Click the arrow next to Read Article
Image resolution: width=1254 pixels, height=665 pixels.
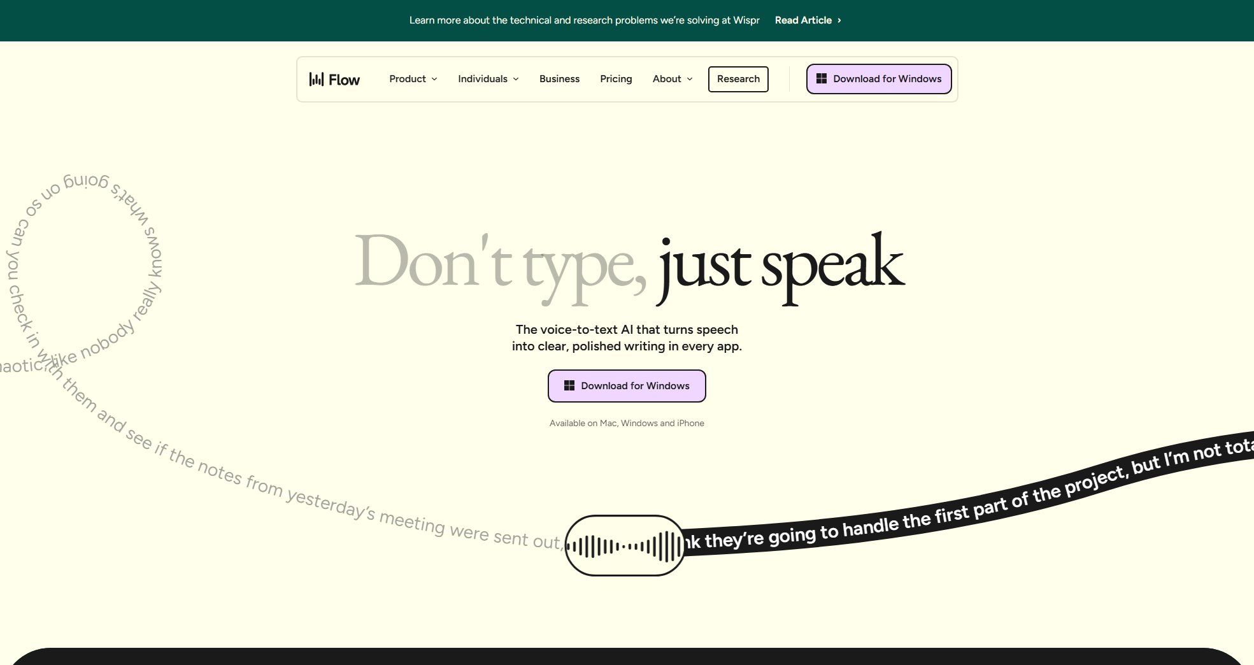point(839,20)
